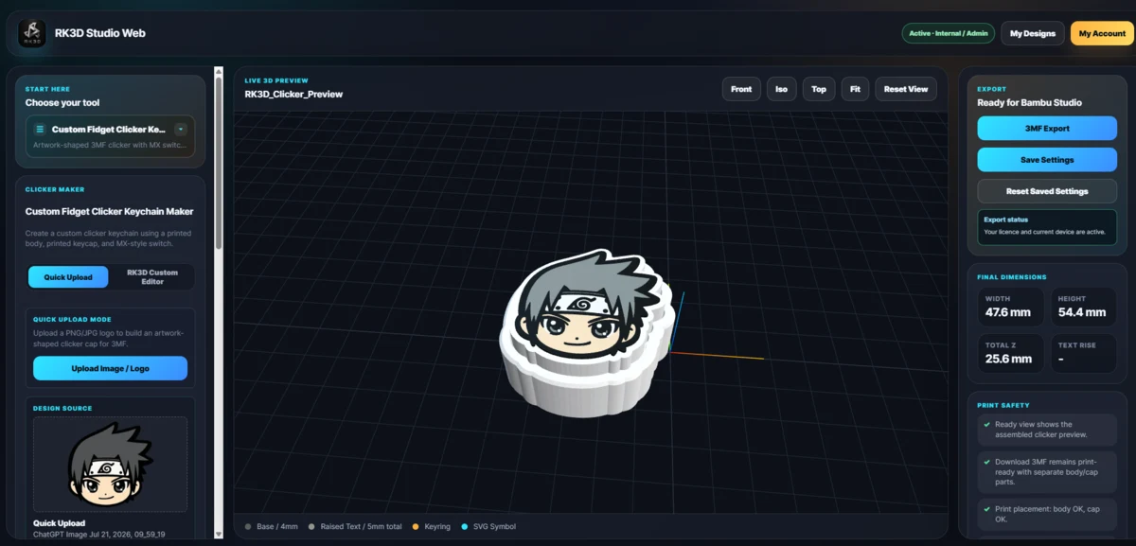Click the RK3D_Clicker_Preview title
The width and height of the screenshot is (1136, 546).
click(293, 94)
